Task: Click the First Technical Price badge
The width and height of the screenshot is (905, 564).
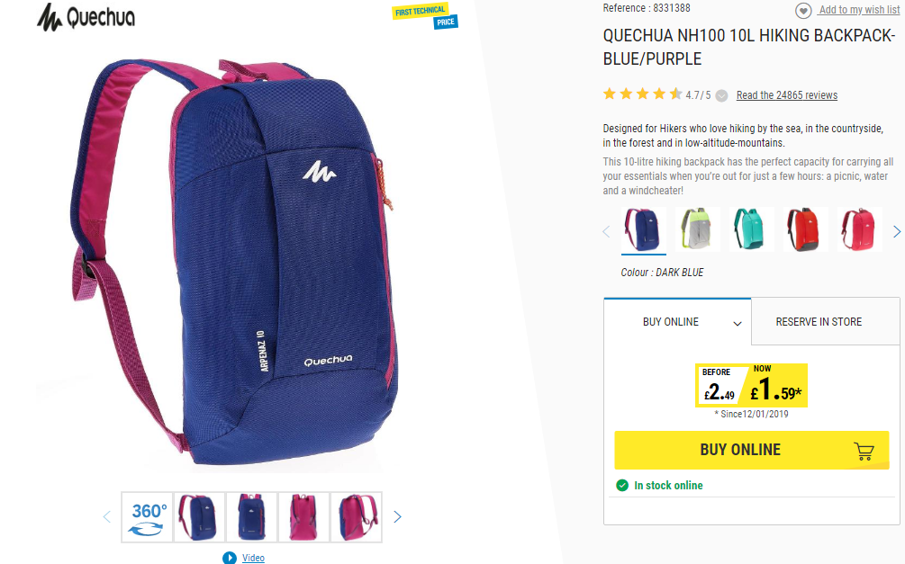Action: (425, 16)
